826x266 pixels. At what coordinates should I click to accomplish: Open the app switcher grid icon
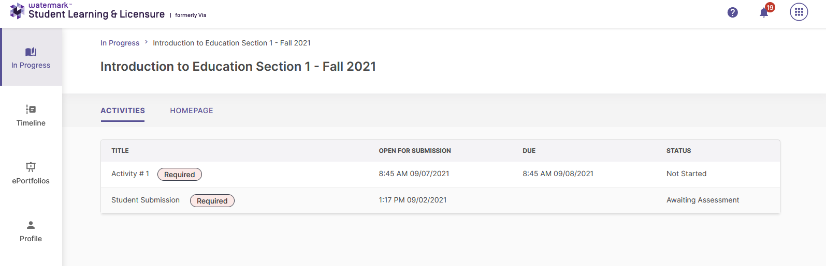(799, 12)
